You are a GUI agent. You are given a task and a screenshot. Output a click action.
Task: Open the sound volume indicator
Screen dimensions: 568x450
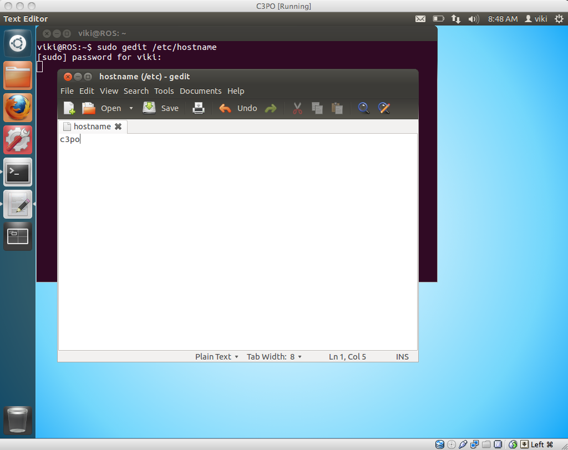click(474, 19)
